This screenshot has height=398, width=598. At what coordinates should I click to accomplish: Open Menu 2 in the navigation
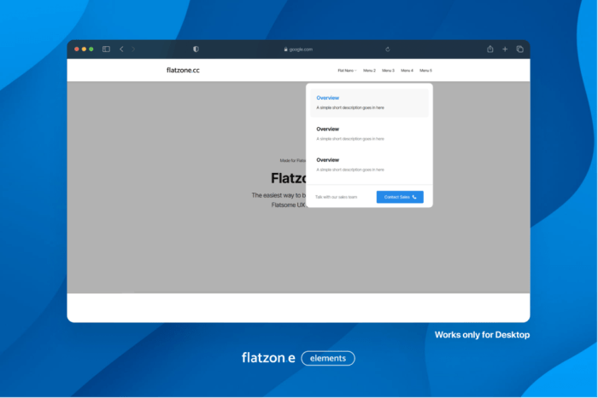(x=369, y=70)
